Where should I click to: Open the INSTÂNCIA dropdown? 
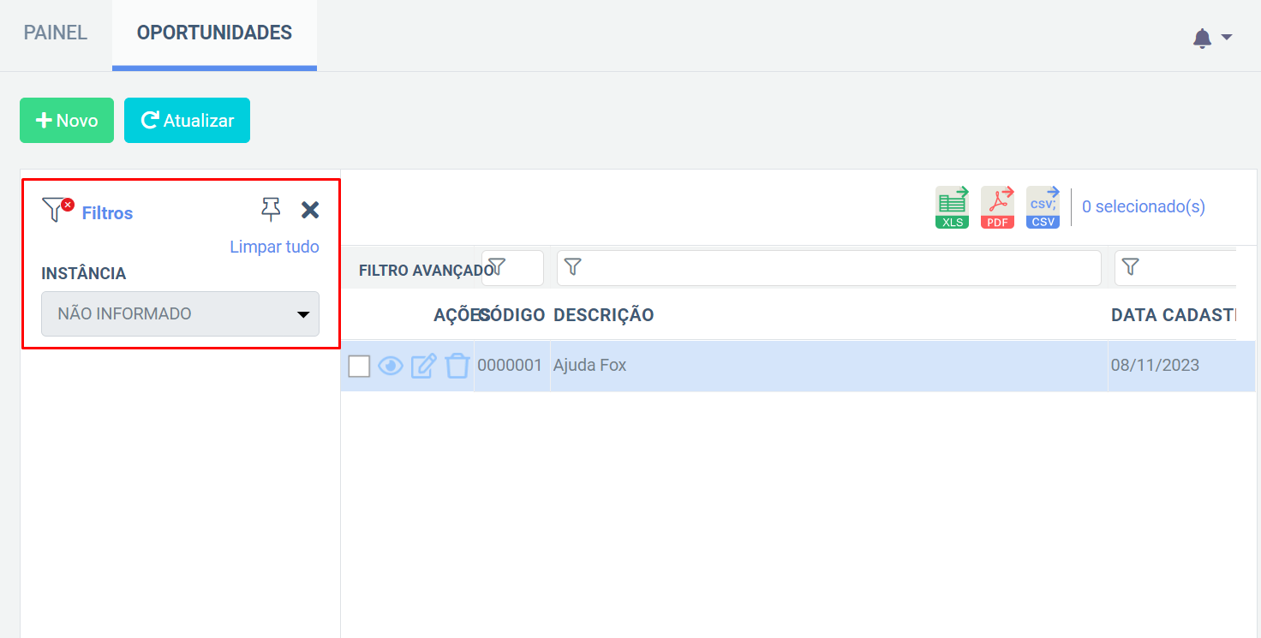click(x=180, y=313)
